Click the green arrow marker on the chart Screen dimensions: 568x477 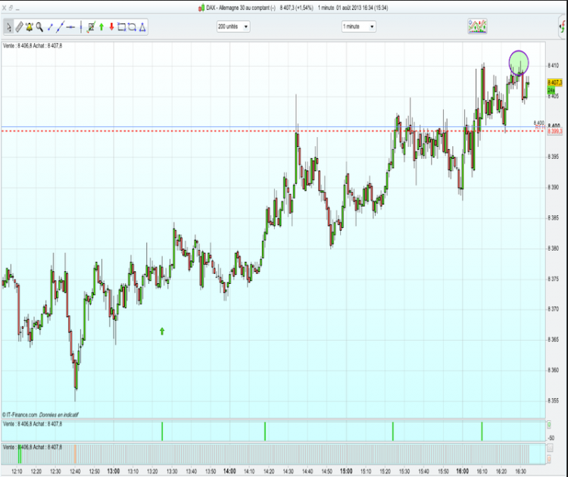(162, 331)
